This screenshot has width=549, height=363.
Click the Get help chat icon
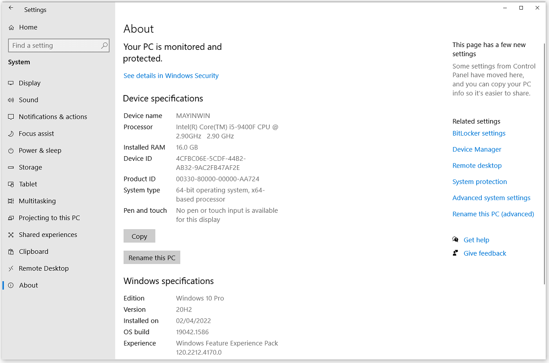[455, 240]
